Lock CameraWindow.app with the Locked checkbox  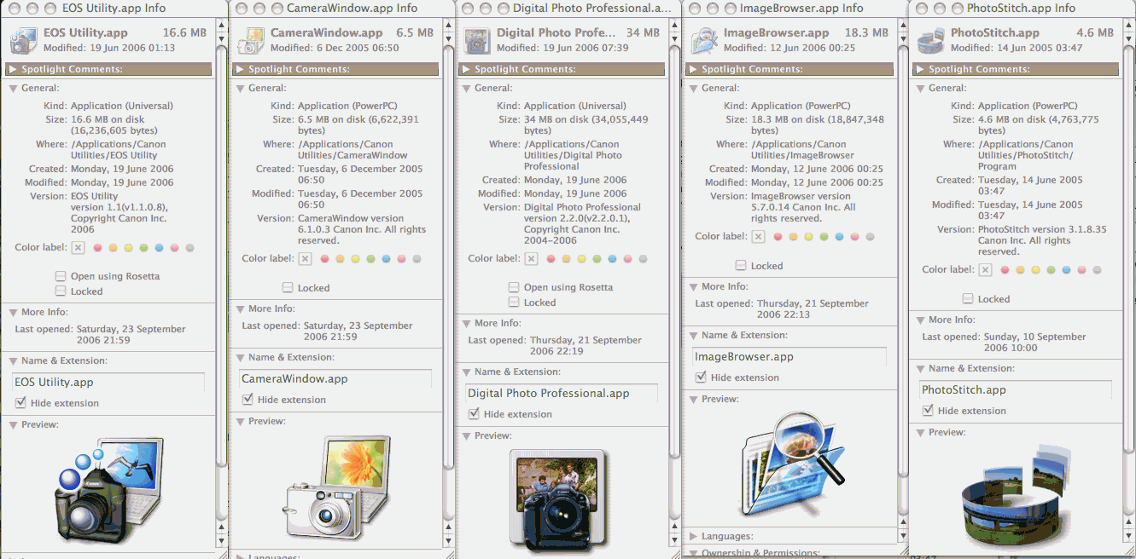tap(288, 288)
